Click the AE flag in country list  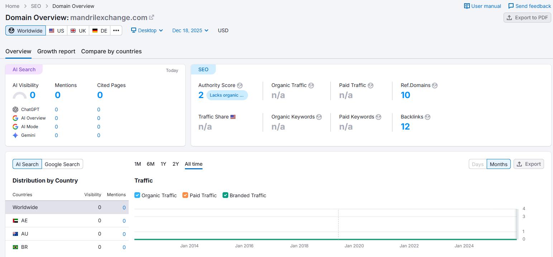point(15,221)
